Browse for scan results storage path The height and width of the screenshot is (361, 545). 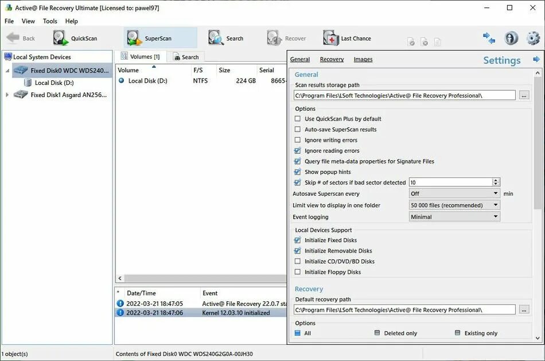pyautogui.click(x=524, y=95)
